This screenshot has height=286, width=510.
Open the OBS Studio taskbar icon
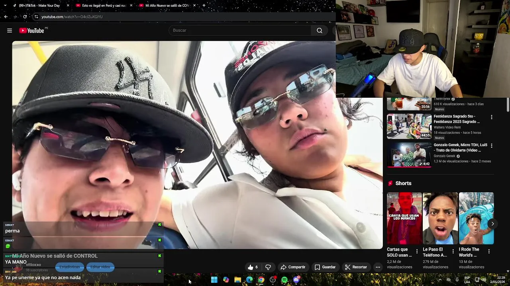tap(273, 280)
